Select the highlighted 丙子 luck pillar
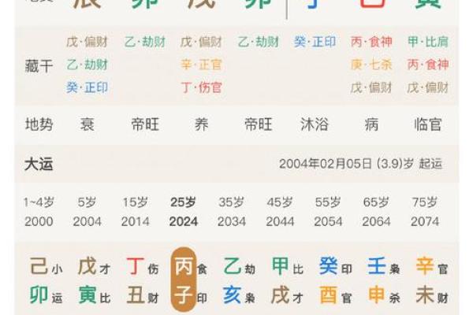473x315 pixels. (184, 280)
